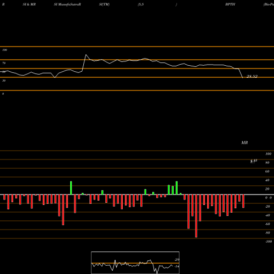The image size is (274, 274).
Task: Click the longest red bar in MR histogram
Action: pyautogui.click(x=196, y=216)
